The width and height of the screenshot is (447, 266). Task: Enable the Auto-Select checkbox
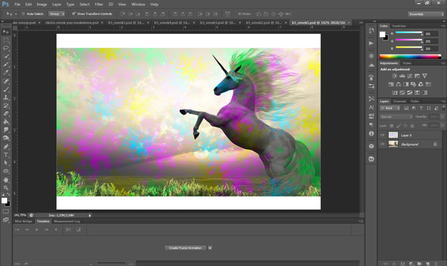pos(23,14)
